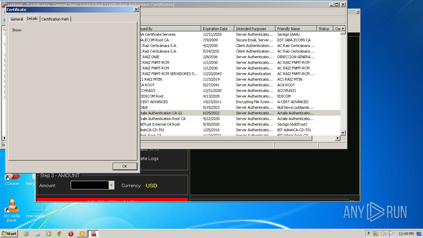This screenshot has width=423, height=238.
Task: Launch Opera browser from the taskbar
Action: [71, 234]
